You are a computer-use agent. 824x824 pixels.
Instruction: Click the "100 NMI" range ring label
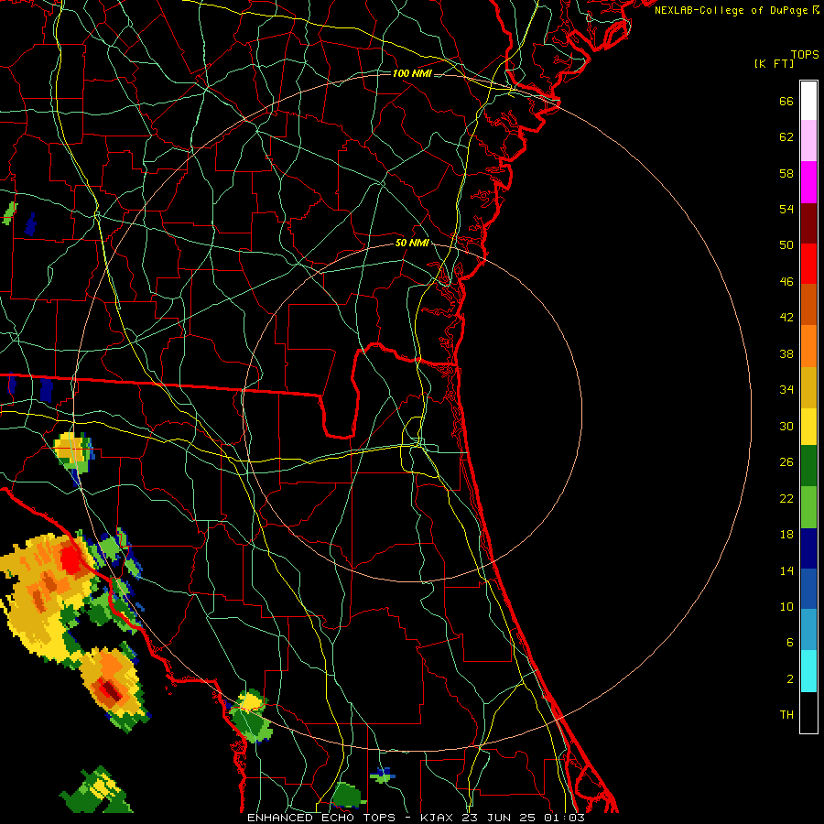point(412,73)
